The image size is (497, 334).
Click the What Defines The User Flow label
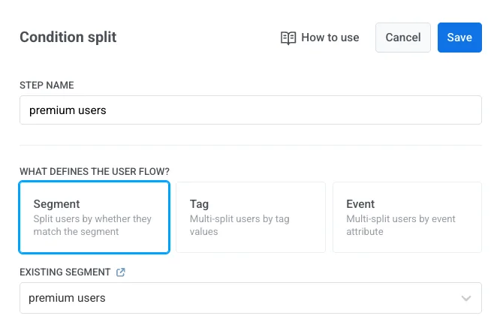(x=94, y=171)
